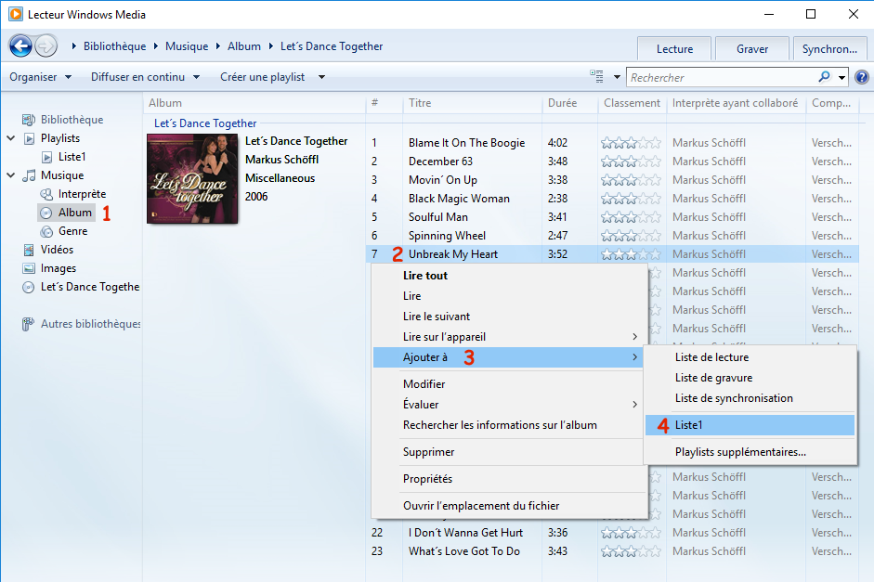Open the search options dropdown arrow
Viewport: 874px width, 582px height.
click(x=841, y=77)
